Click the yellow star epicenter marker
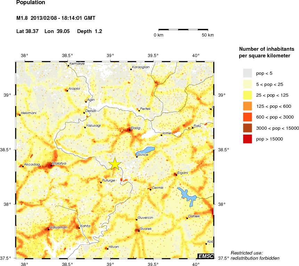299x266 pixels. click(x=115, y=164)
